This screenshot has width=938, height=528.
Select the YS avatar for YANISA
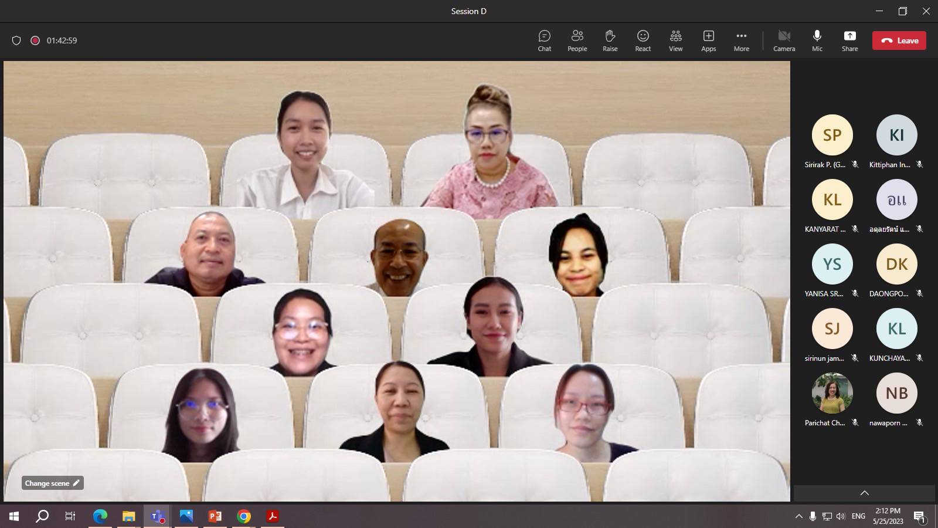click(x=832, y=264)
